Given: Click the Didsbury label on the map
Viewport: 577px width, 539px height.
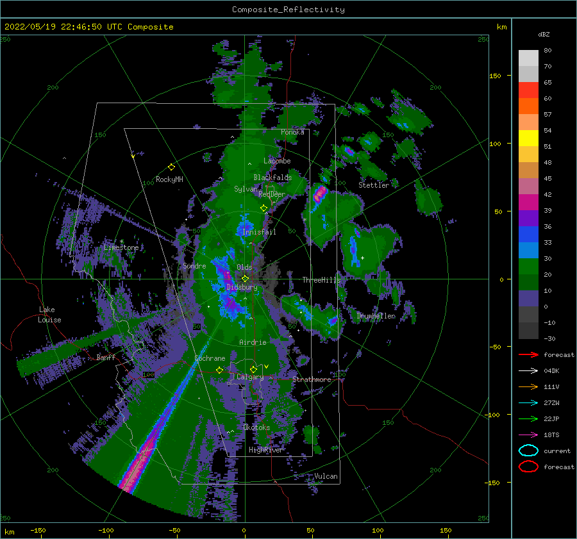Looking at the screenshot, I should 242,287.
